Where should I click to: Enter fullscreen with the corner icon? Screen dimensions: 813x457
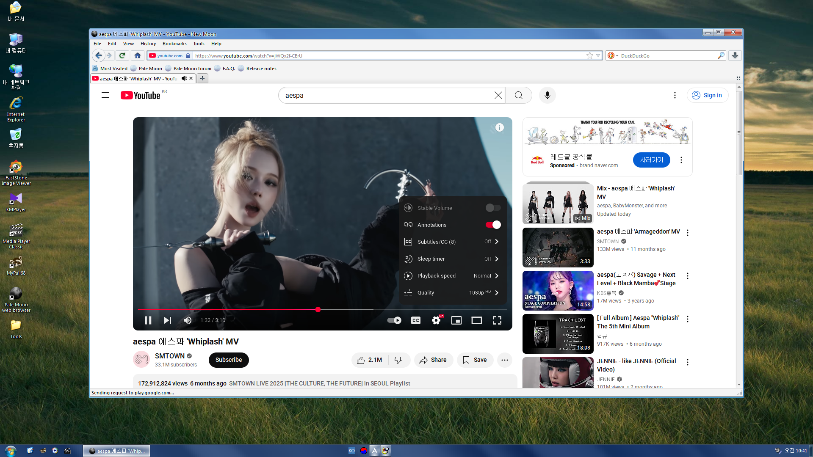coord(497,320)
